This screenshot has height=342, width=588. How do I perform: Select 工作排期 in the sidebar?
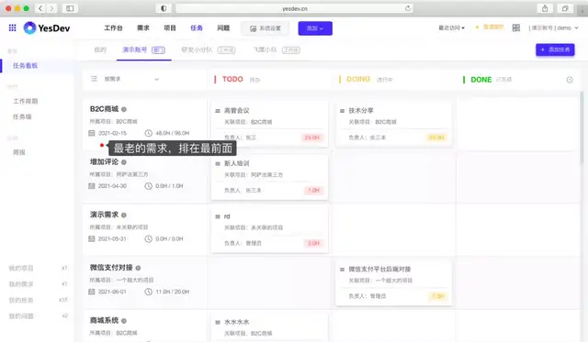[26, 101]
